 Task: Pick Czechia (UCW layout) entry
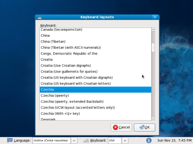pos(78,107)
